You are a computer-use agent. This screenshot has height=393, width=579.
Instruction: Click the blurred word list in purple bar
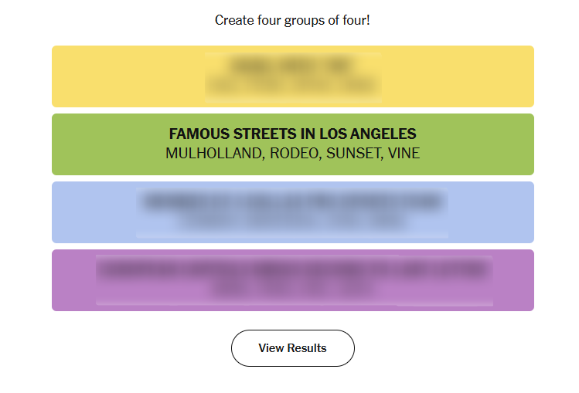point(292,290)
